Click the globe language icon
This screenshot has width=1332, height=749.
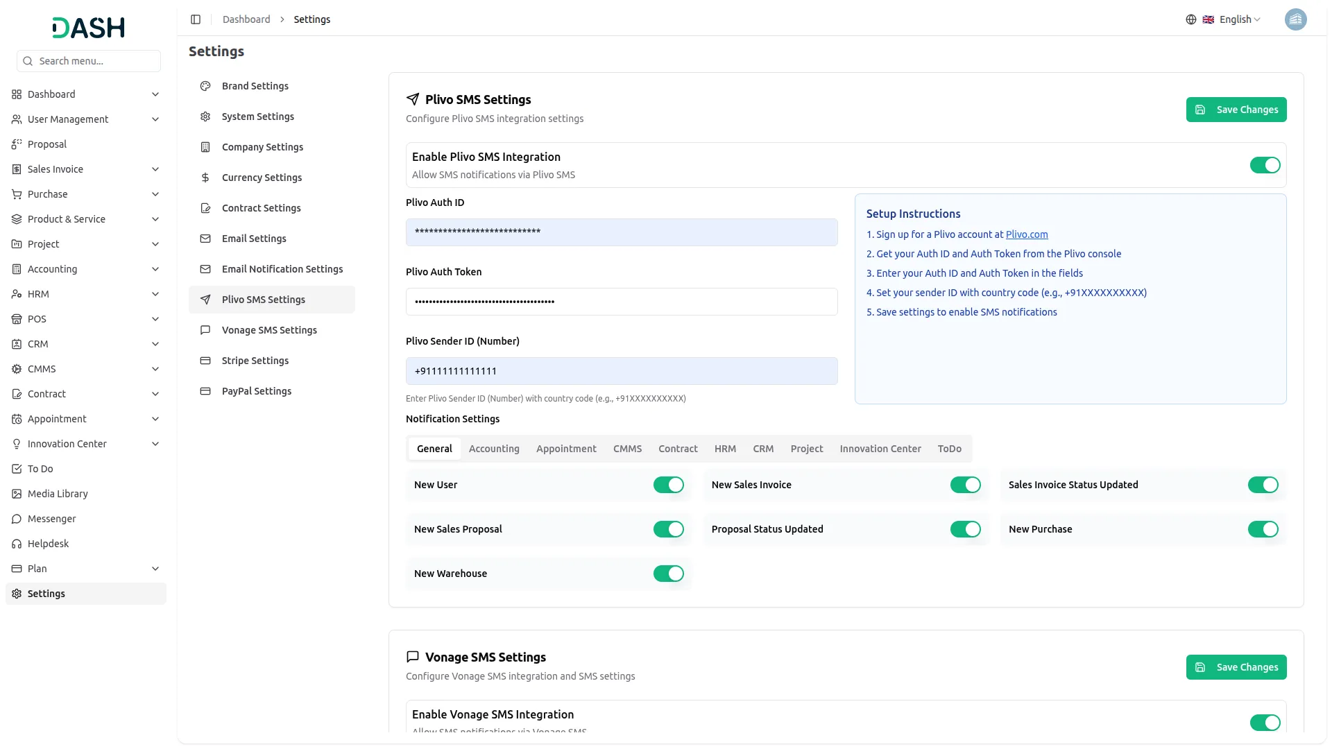click(1190, 19)
